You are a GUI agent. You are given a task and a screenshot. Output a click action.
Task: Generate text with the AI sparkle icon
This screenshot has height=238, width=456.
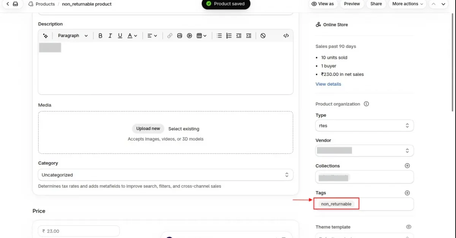pyautogui.click(x=45, y=36)
